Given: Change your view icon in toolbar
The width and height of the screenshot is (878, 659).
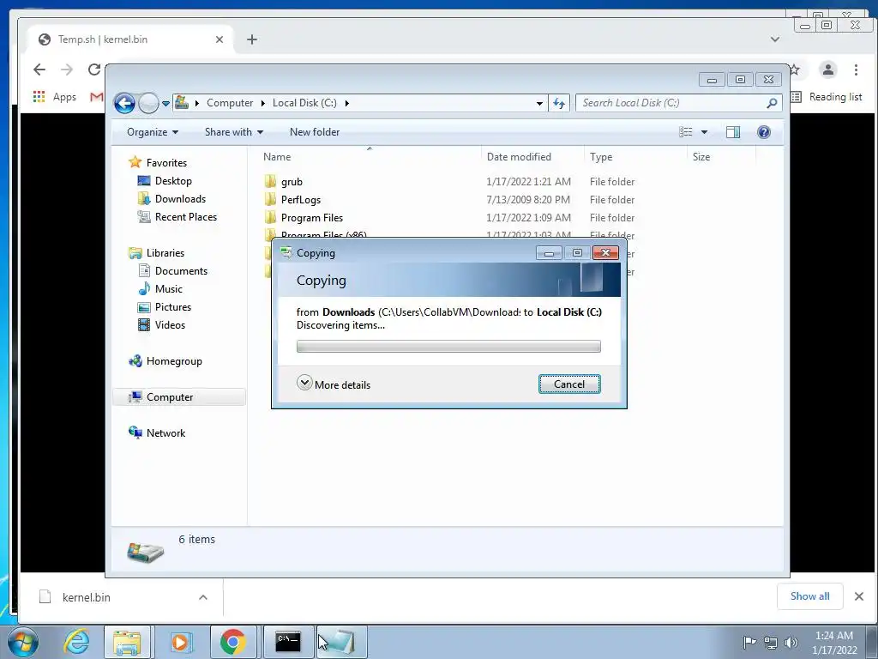Looking at the screenshot, I should coord(686,132).
